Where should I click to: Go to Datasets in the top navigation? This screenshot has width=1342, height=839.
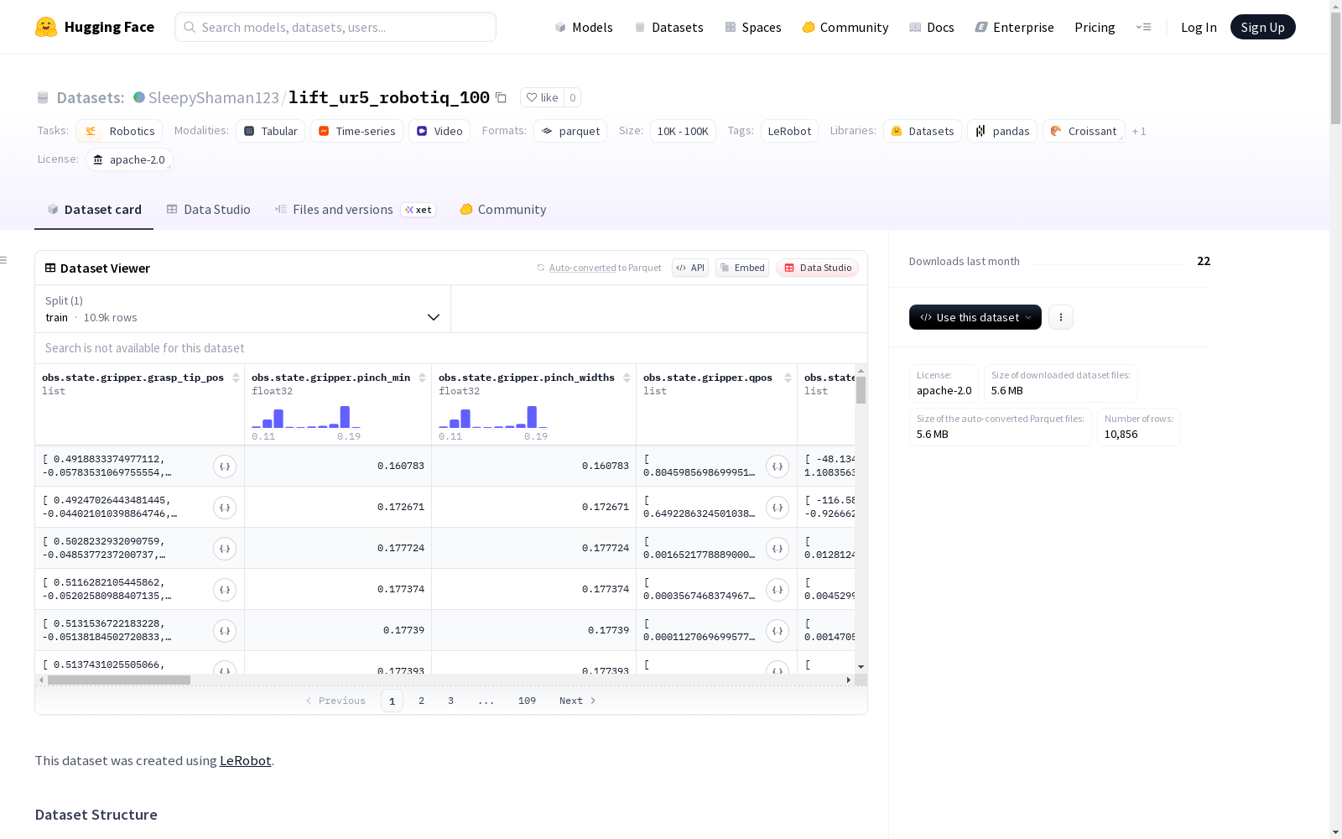[x=668, y=27]
